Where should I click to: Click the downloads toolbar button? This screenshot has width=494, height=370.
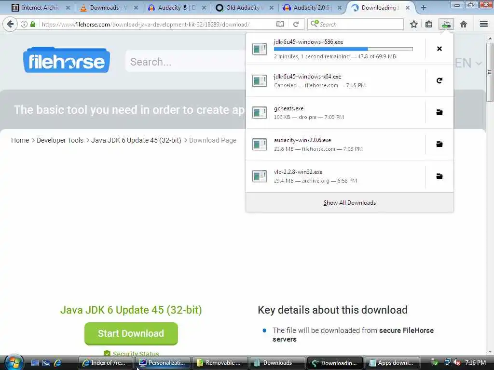[446, 24]
